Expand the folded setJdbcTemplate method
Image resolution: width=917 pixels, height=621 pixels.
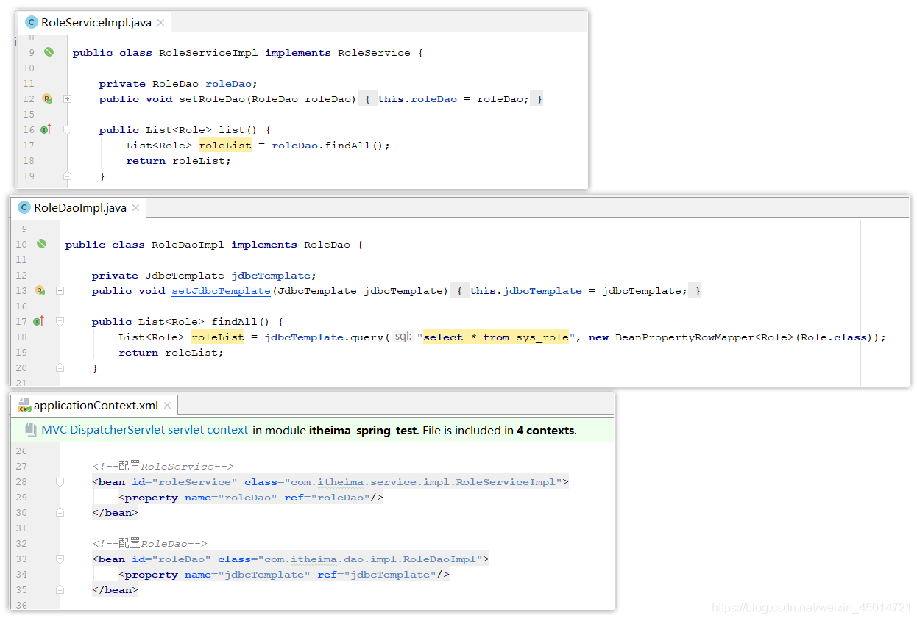point(60,291)
